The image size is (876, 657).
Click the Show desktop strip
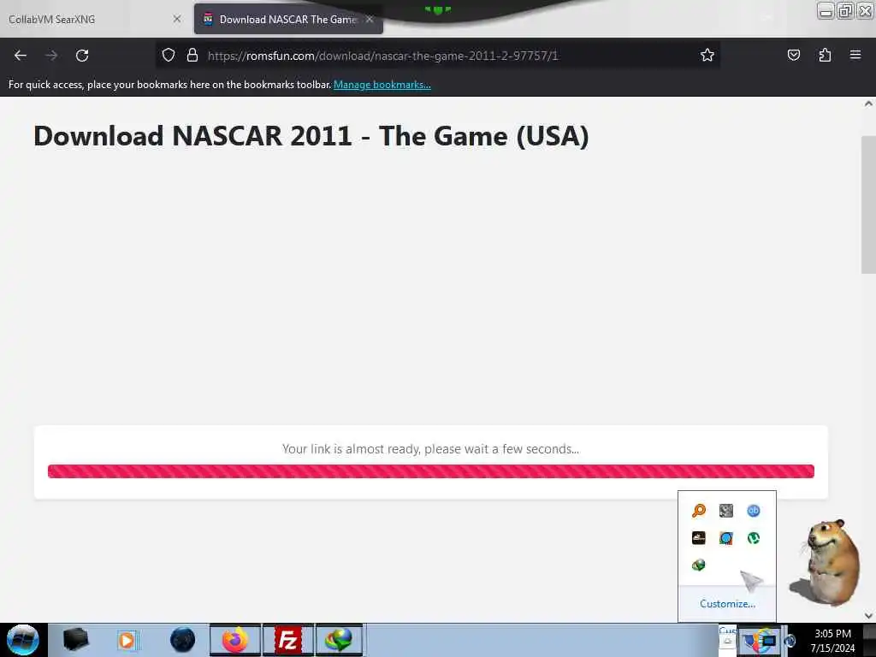pos(869,640)
